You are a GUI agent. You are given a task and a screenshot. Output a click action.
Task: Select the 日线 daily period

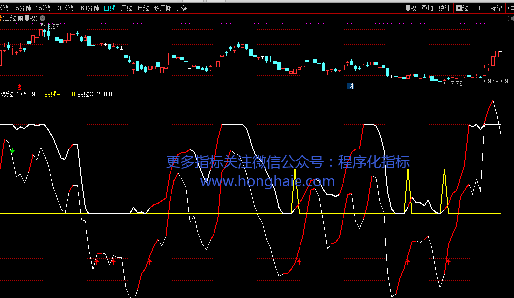point(110,8)
